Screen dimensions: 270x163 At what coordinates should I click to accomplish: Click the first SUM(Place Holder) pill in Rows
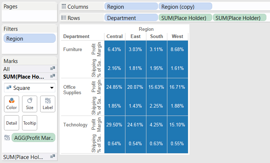click(x=185, y=18)
